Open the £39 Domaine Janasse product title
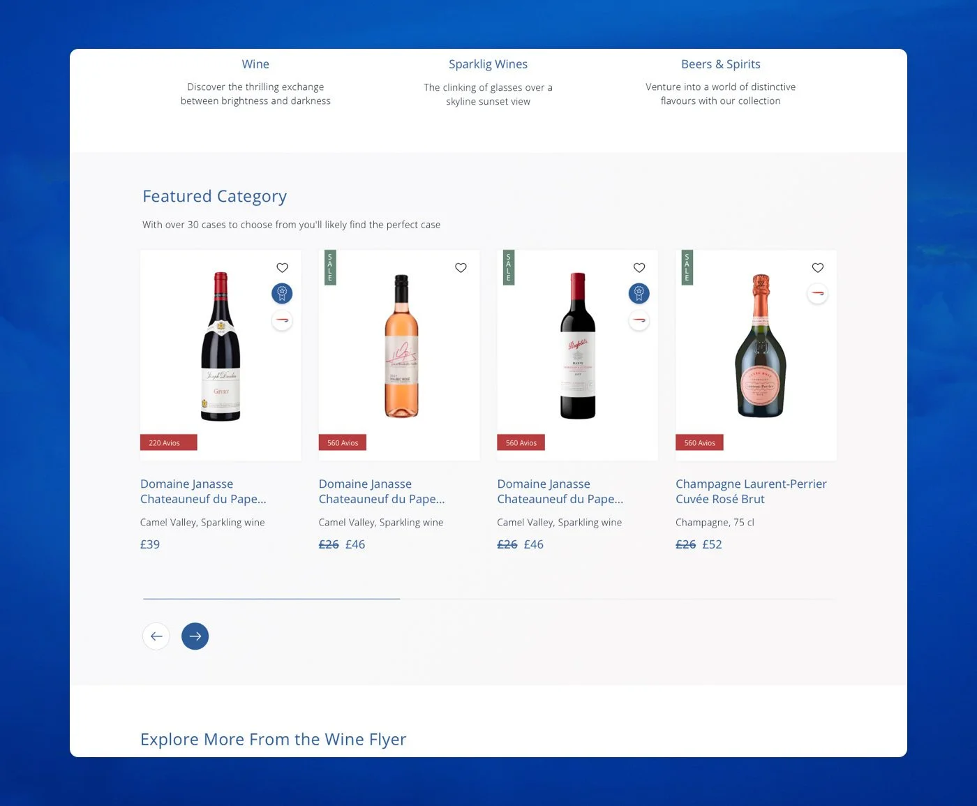The image size is (977, 806). [x=203, y=491]
